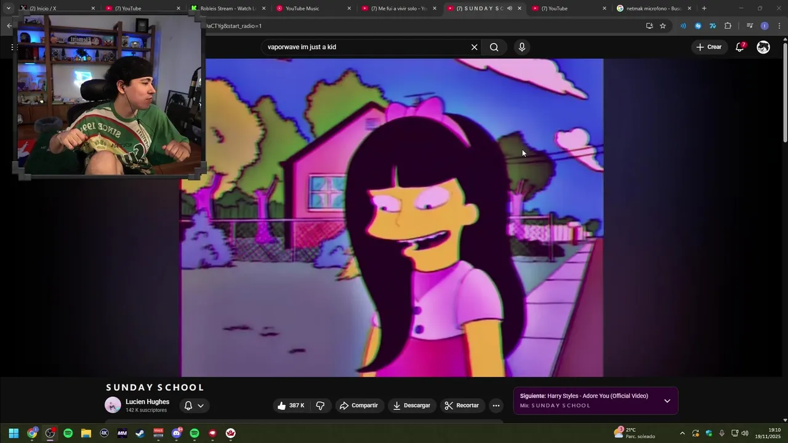Close the YouTube Music tab

(x=349, y=9)
